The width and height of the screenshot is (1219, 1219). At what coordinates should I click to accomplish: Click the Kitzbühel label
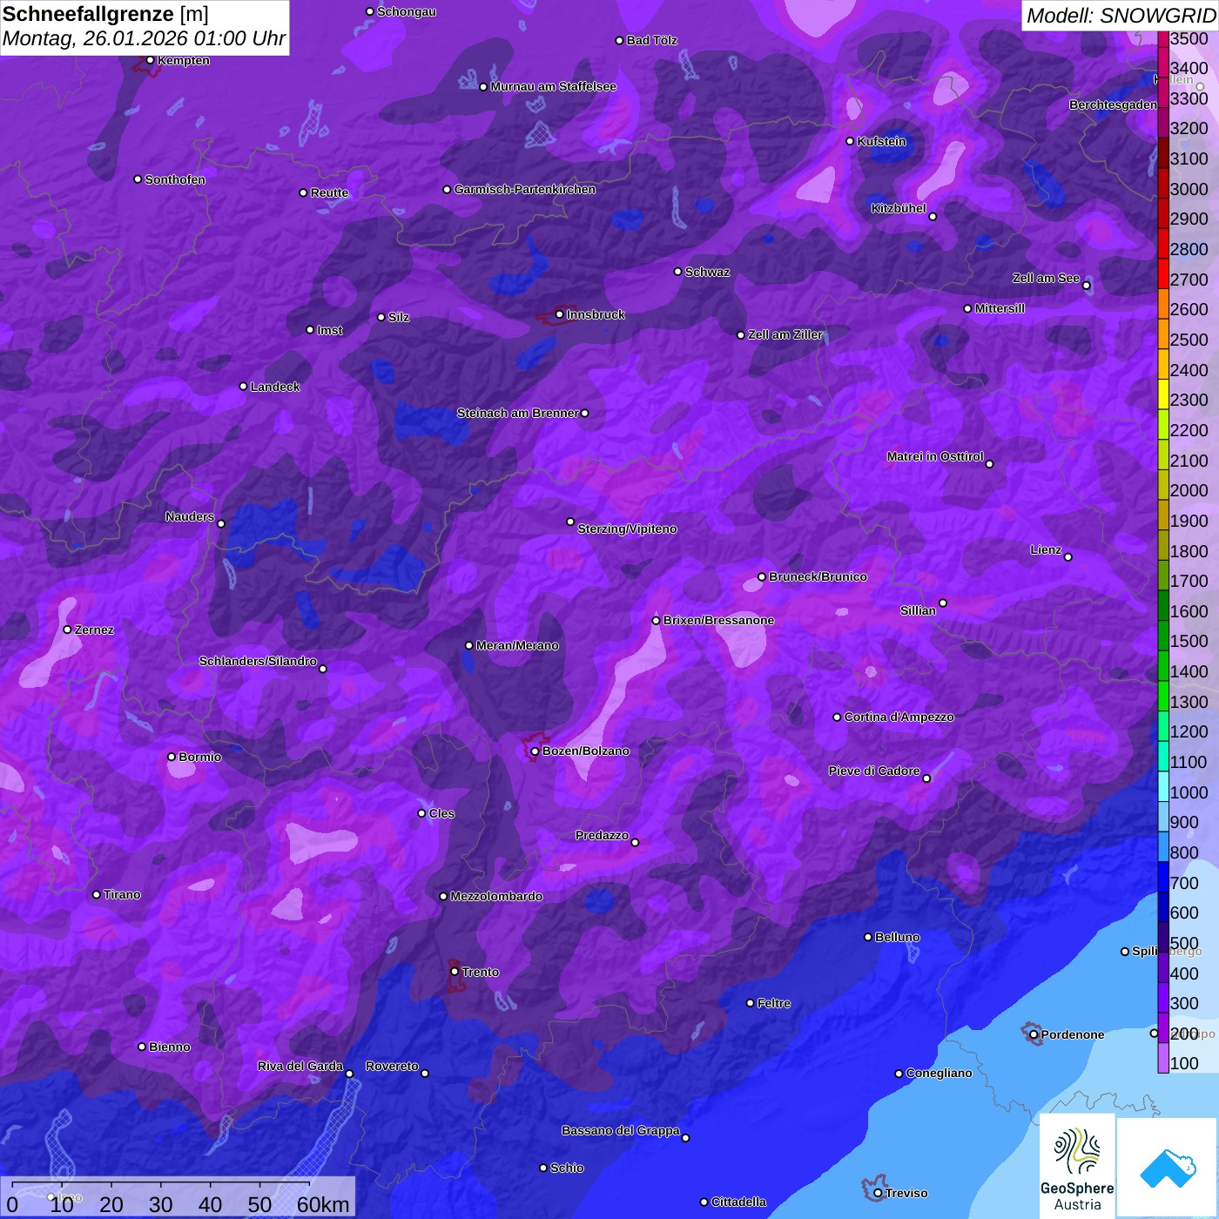(899, 208)
